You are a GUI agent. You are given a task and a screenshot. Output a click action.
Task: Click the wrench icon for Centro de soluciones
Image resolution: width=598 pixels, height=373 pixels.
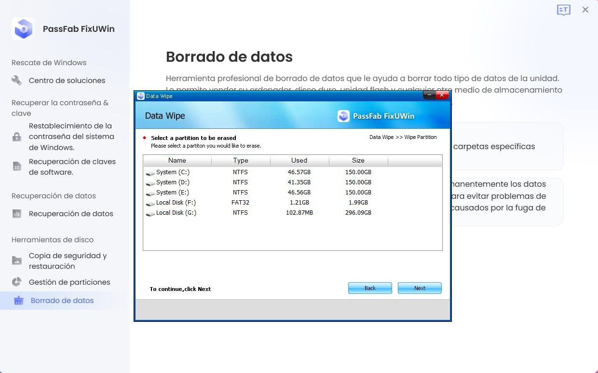(x=17, y=81)
